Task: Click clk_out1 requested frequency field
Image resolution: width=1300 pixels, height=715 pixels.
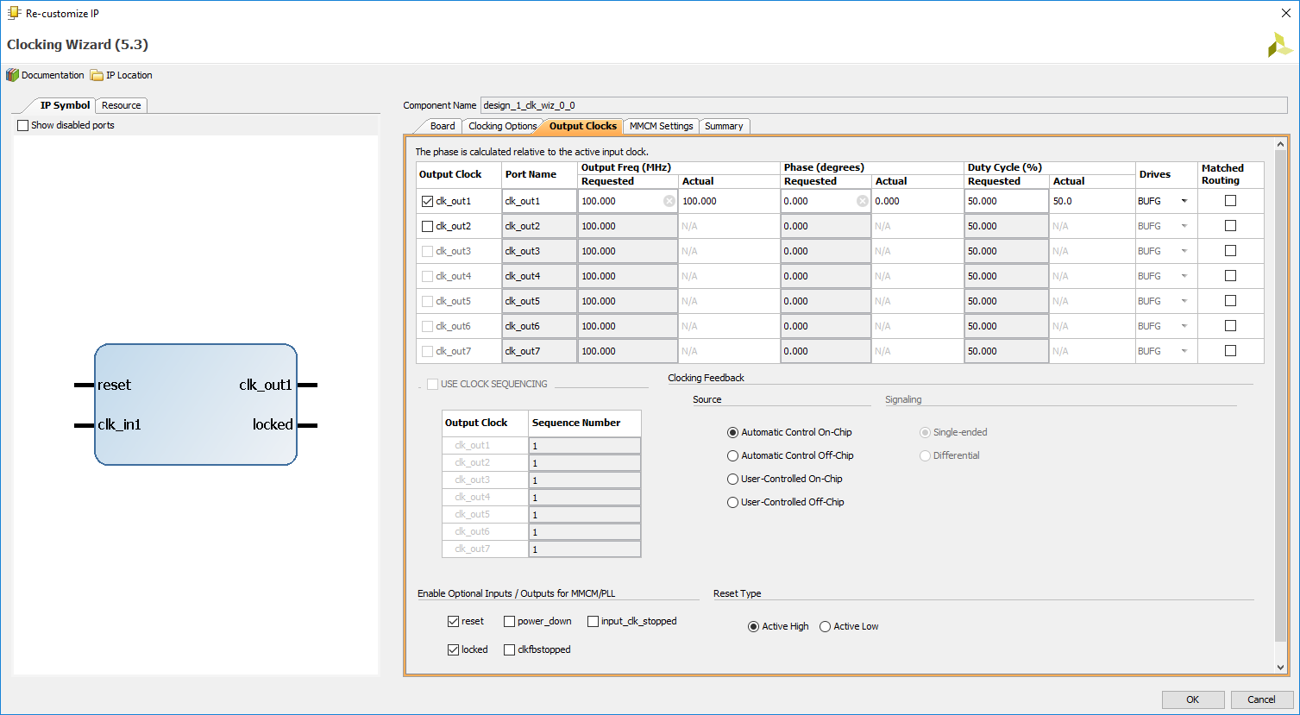Action: pos(628,201)
